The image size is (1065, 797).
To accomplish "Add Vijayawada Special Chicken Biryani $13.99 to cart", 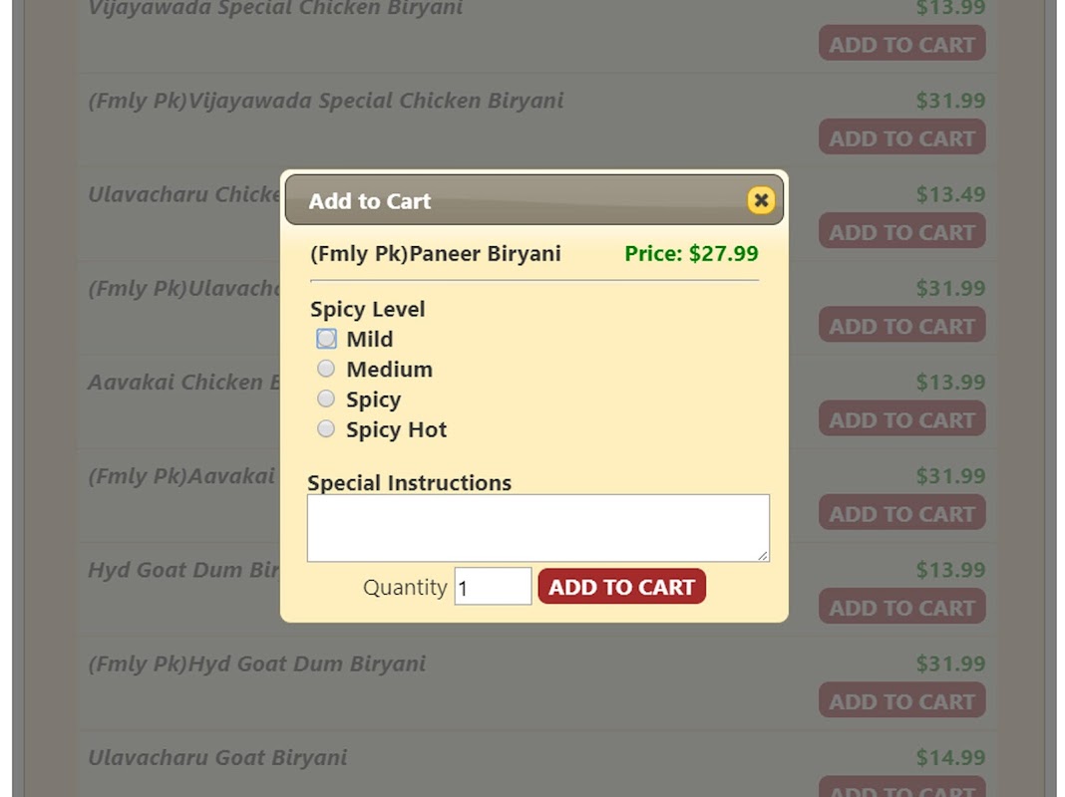I will tap(901, 45).
